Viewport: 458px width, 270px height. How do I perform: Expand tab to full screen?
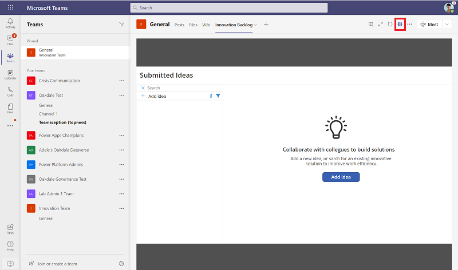[x=380, y=24]
